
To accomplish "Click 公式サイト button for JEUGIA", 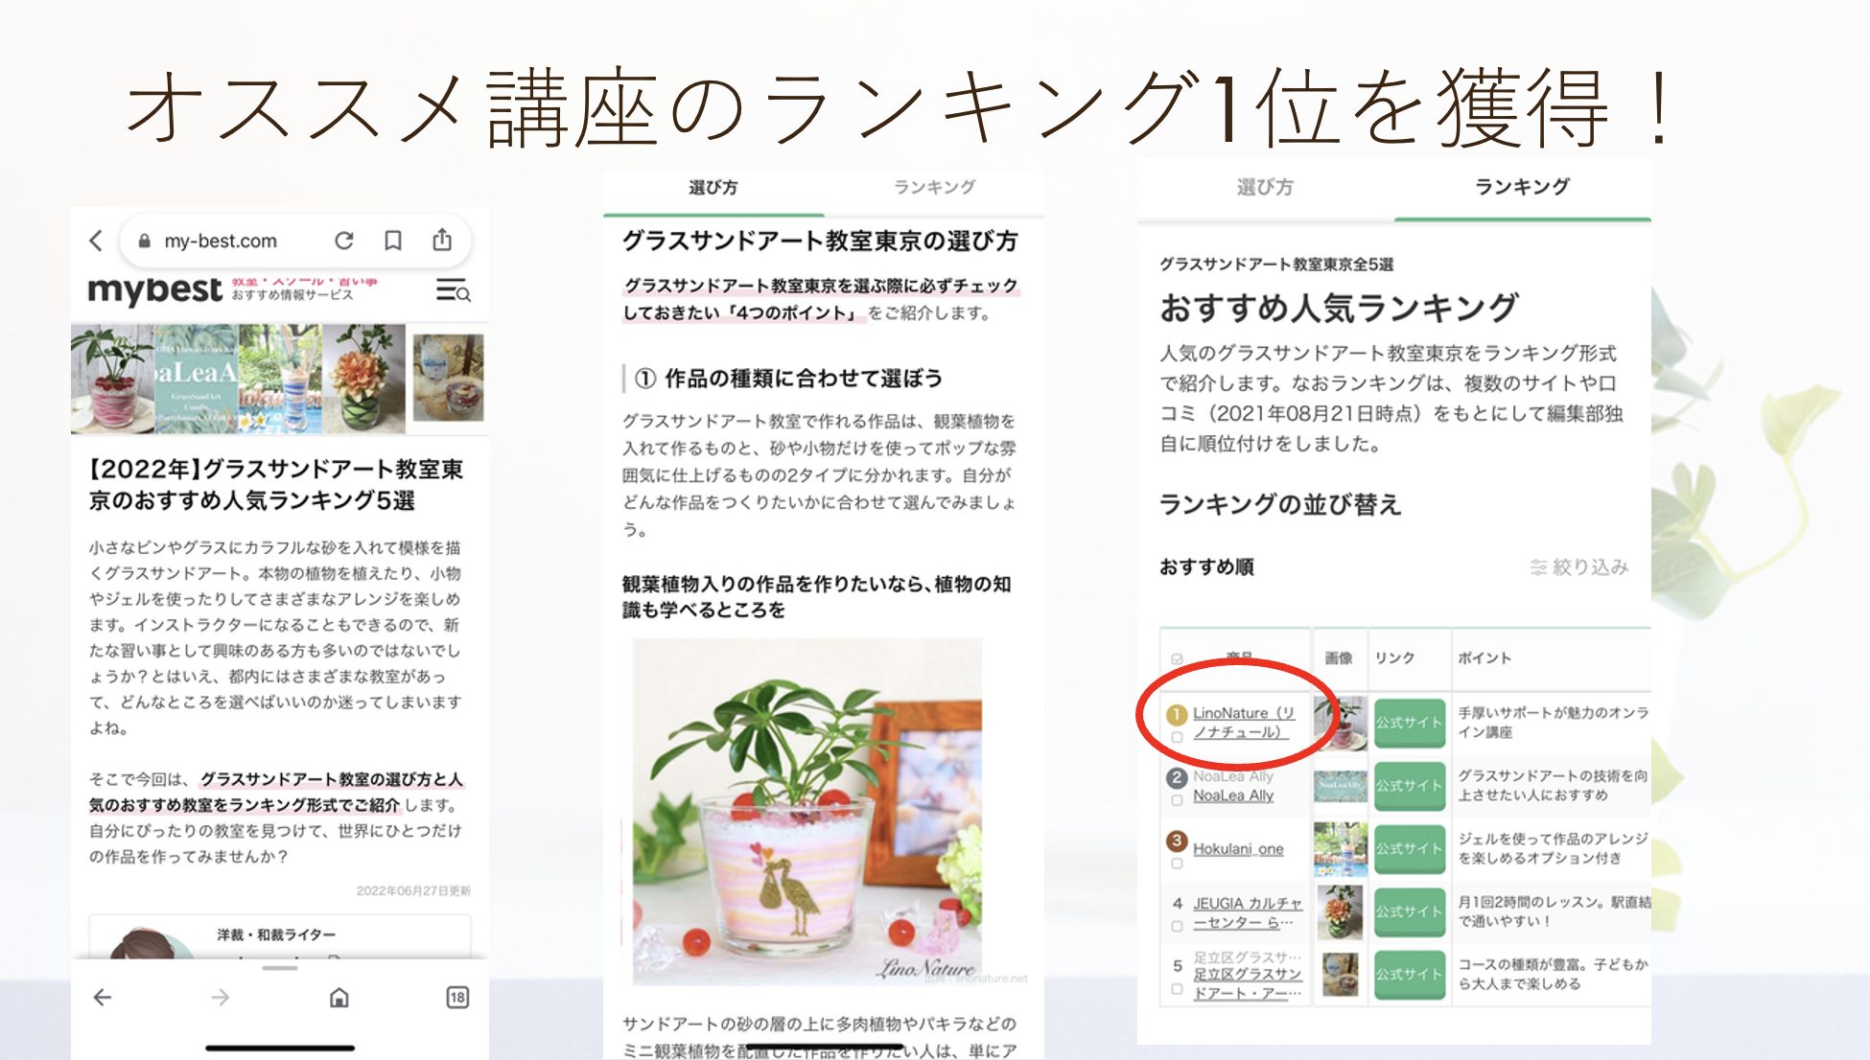I will coord(1410,912).
